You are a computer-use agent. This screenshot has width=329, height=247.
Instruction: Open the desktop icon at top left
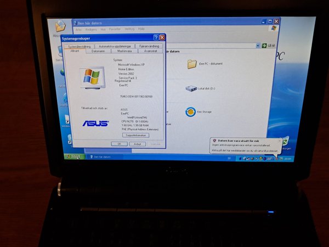tap(59, 26)
